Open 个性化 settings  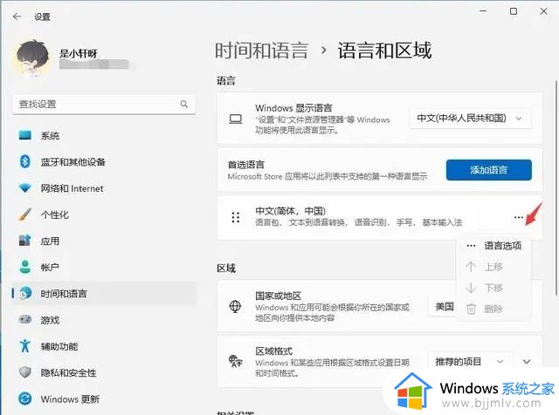click(104, 214)
